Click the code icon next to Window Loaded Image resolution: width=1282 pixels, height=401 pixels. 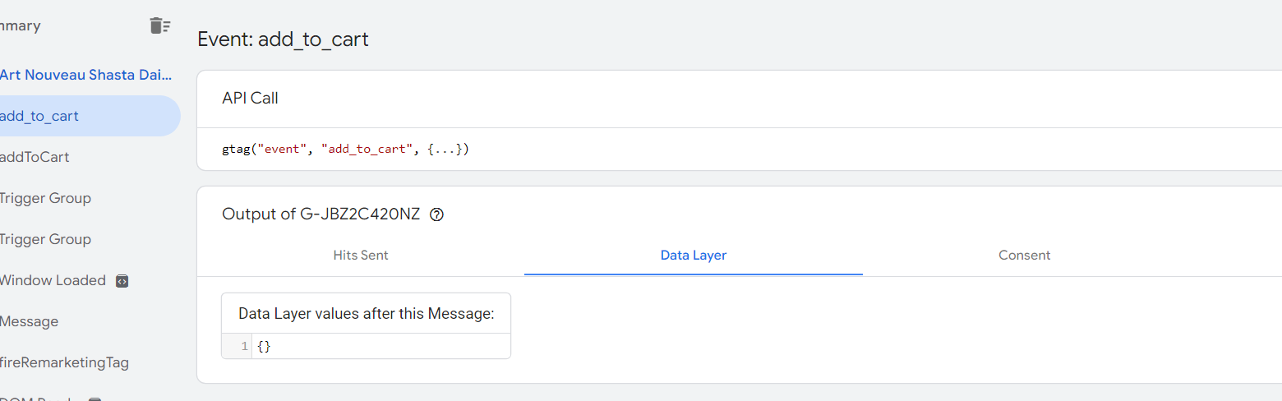point(122,280)
